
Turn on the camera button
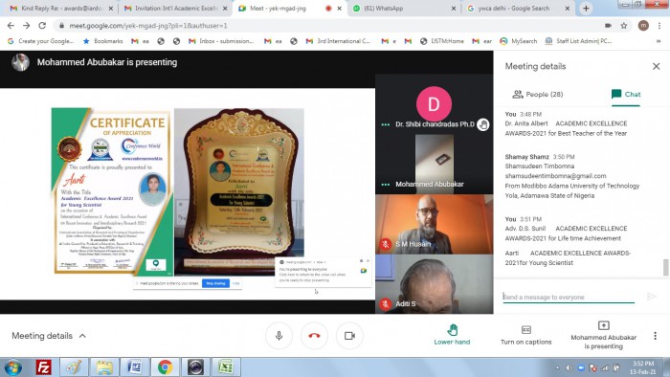pyautogui.click(x=349, y=336)
